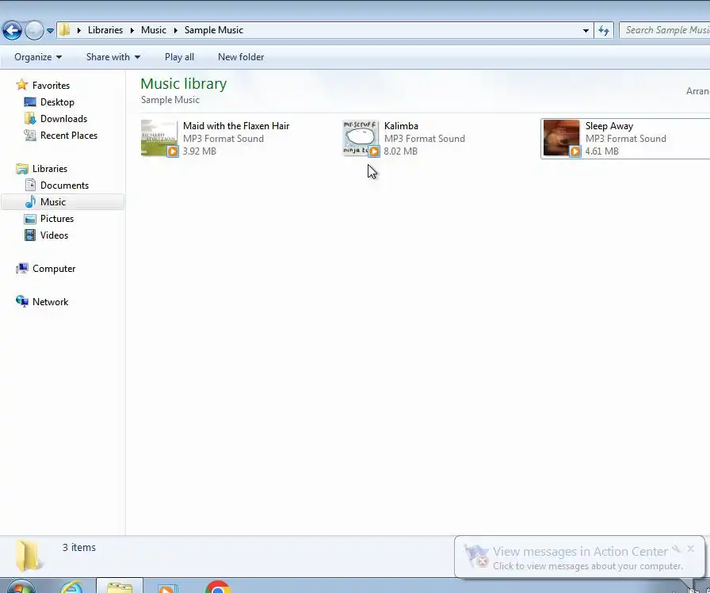Click Windows Explorer taskbar button
This screenshot has width=710, height=593.
[x=120, y=586]
